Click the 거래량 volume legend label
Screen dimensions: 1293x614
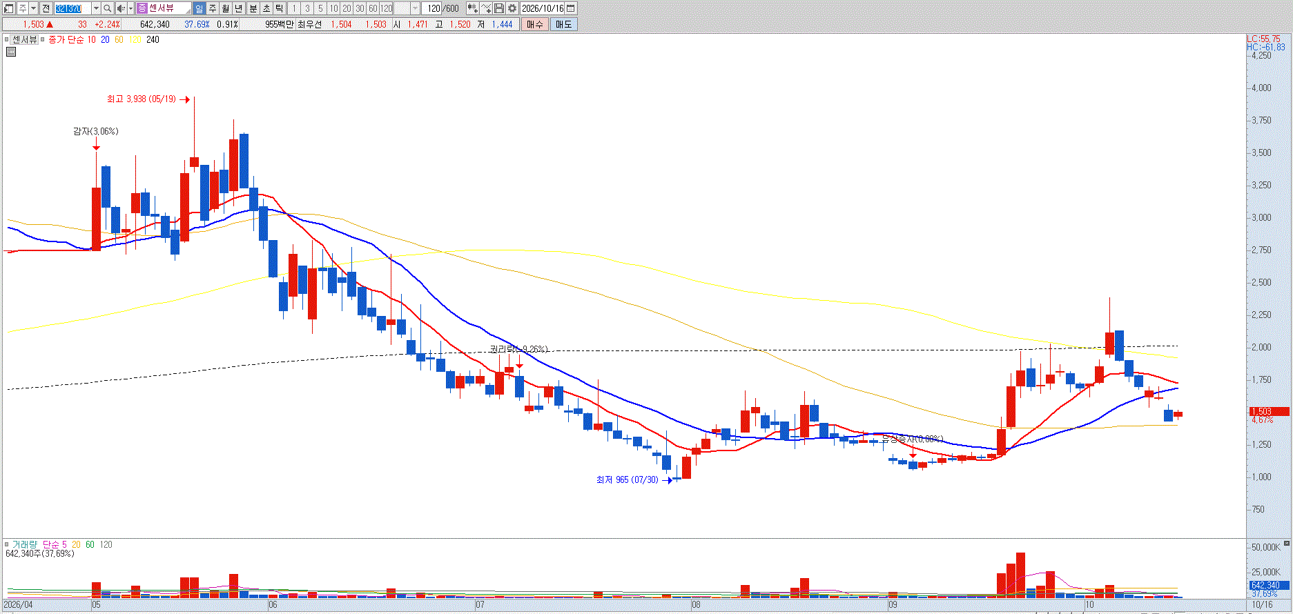coord(25,545)
